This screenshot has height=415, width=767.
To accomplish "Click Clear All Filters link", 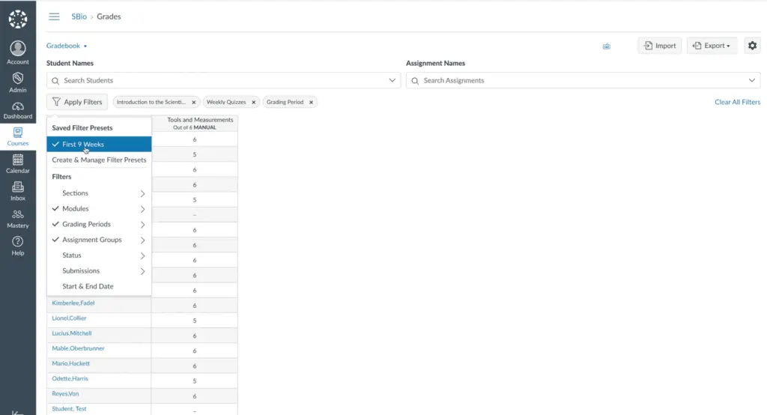I will [x=737, y=103].
